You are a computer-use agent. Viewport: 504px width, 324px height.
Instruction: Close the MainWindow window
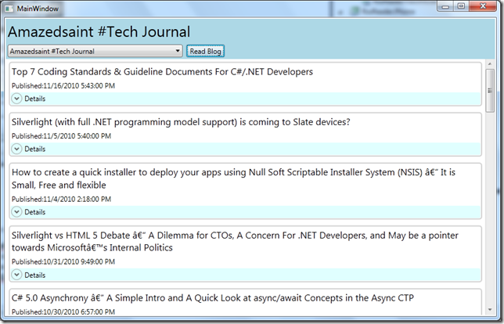483,6
